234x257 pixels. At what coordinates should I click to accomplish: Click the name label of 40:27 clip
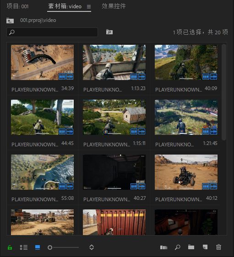(x=107, y=199)
